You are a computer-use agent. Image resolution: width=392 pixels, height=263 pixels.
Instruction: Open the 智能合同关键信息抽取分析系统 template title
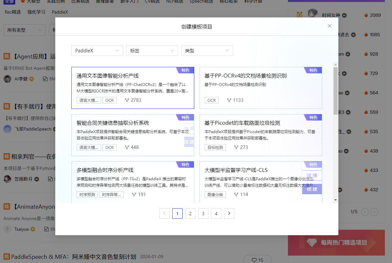click(x=113, y=123)
